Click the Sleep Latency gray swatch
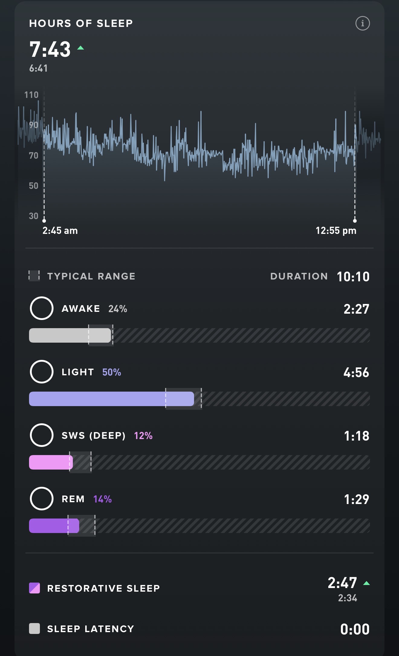The width and height of the screenshot is (399, 656). click(34, 629)
